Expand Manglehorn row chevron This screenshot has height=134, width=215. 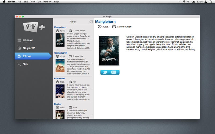click(x=92, y=38)
